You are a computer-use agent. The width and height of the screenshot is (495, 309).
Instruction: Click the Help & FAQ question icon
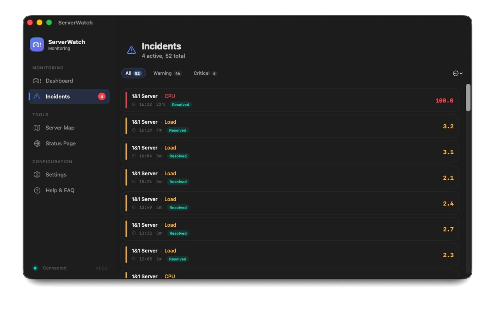pyautogui.click(x=37, y=191)
